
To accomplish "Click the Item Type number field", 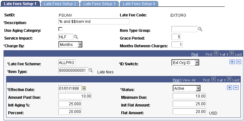I will (73, 70).
